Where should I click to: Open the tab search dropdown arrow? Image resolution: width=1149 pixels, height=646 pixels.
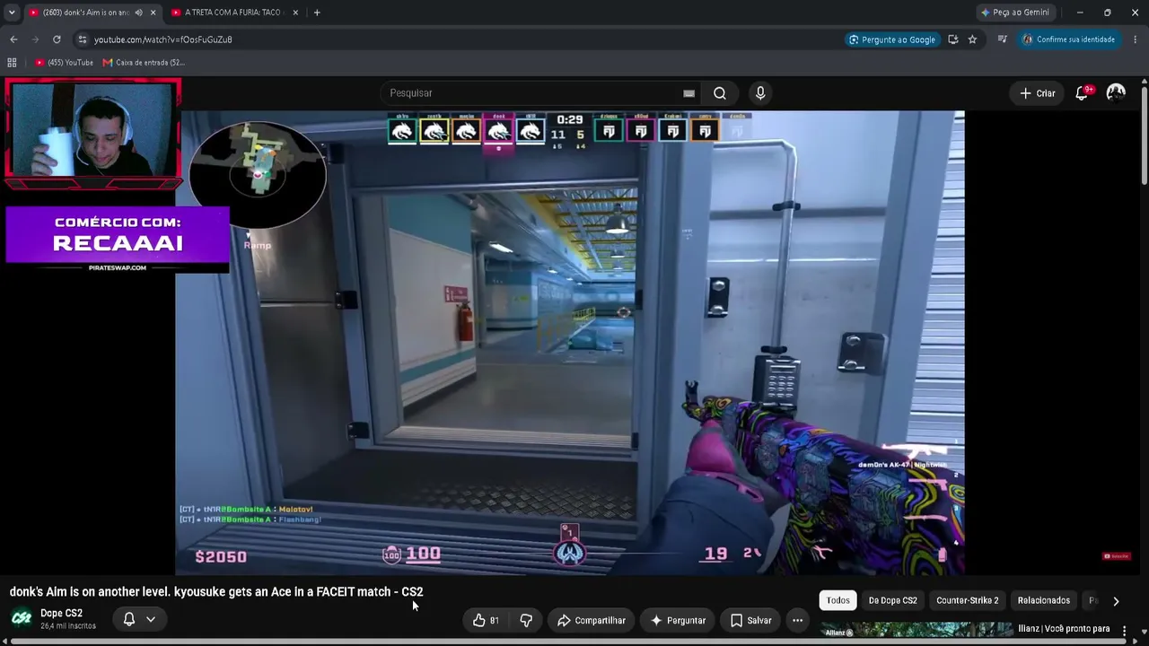pyautogui.click(x=12, y=13)
